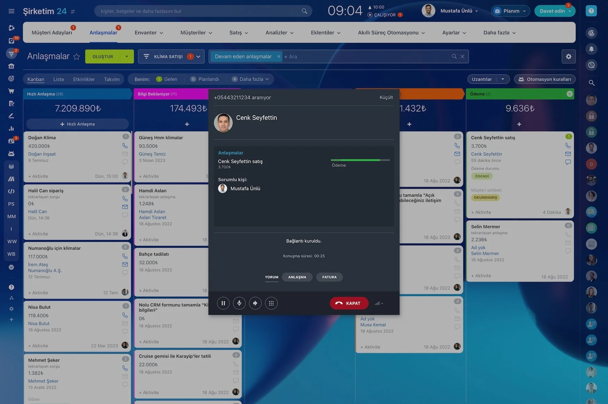Open the shopping cart icon in the left sidebar
This screenshot has width=608, height=404.
point(11,91)
